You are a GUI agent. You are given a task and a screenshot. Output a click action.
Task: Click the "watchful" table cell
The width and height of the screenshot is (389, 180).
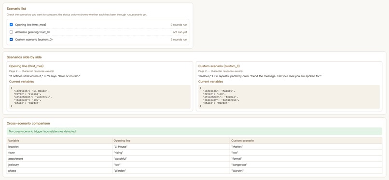[x=171, y=158]
